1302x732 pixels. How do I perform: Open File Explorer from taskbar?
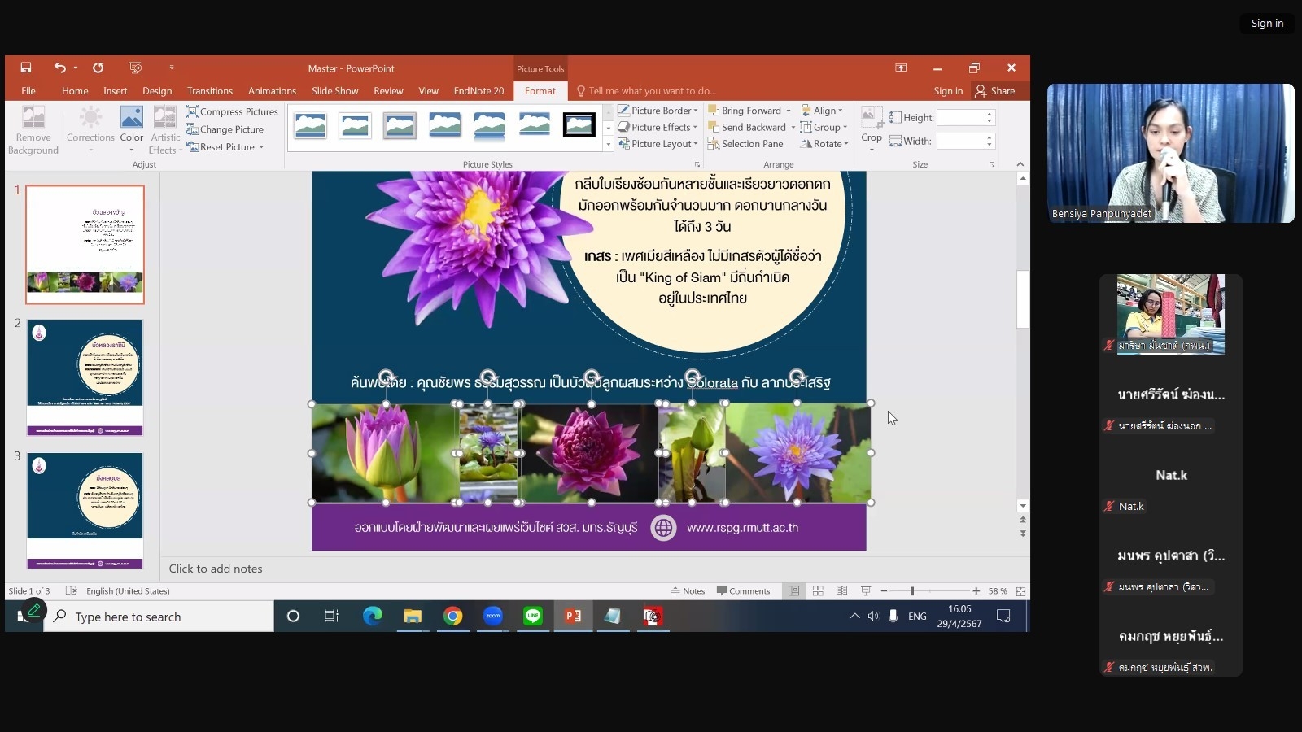[x=413, y=617]
